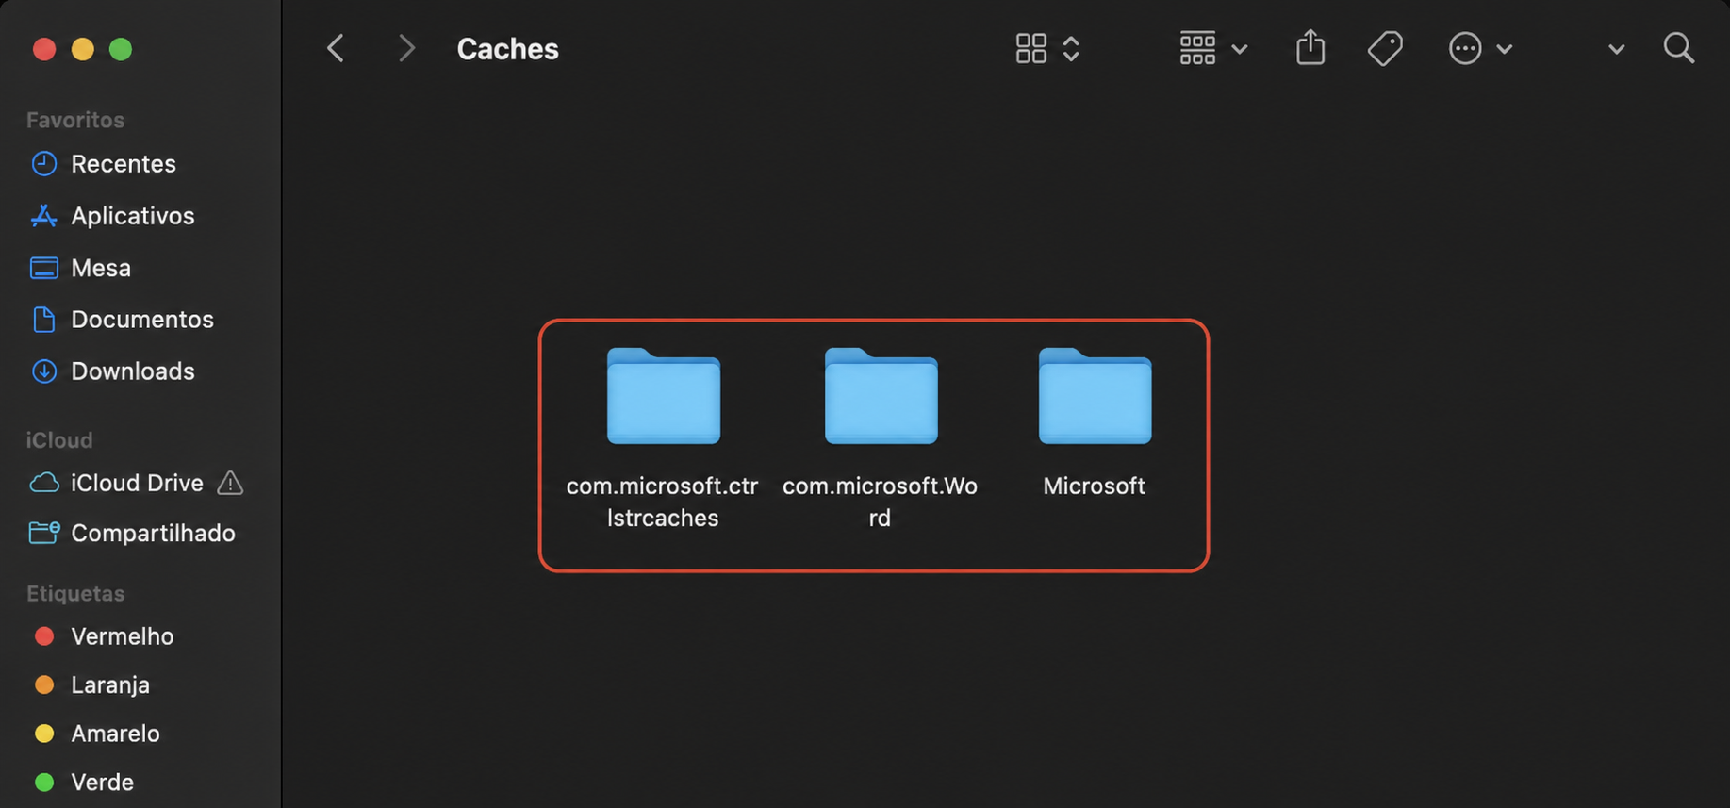1730x808 pixels.
Task: Open the rightmost toolbar overflow chevron
Action: pos(1616,49)
